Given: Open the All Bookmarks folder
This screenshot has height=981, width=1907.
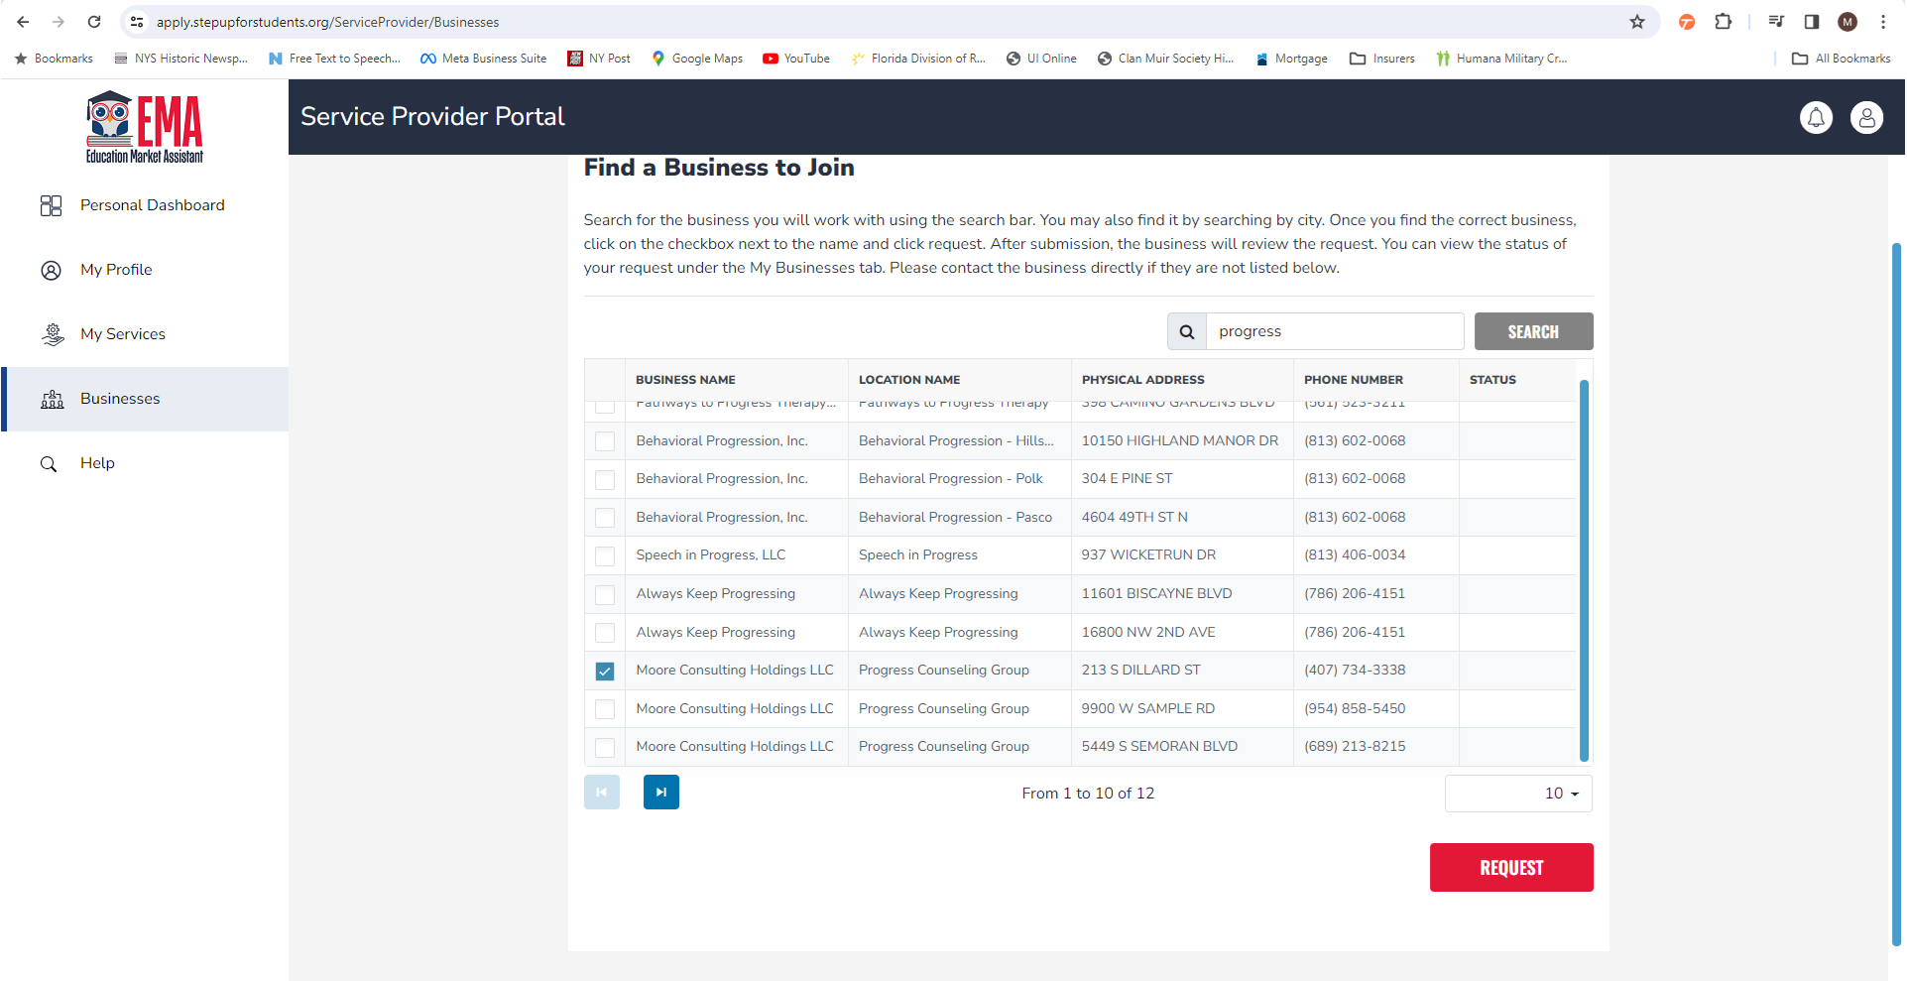Looking at the screenshot, I should [x=1842, y=59].
